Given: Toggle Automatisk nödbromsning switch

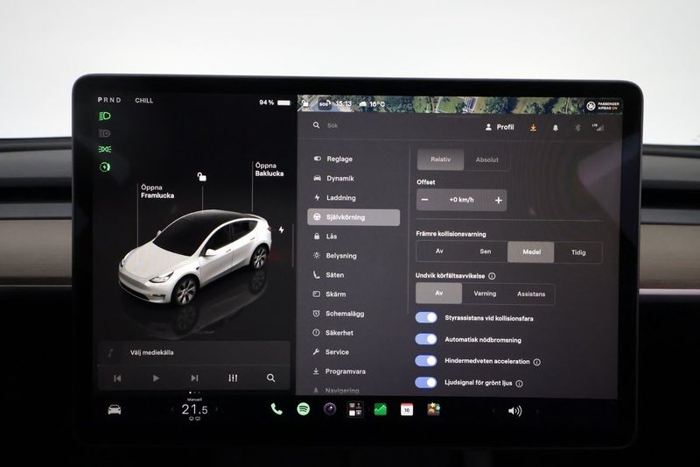Looking at the screenshot, I should tap(426, 339).
